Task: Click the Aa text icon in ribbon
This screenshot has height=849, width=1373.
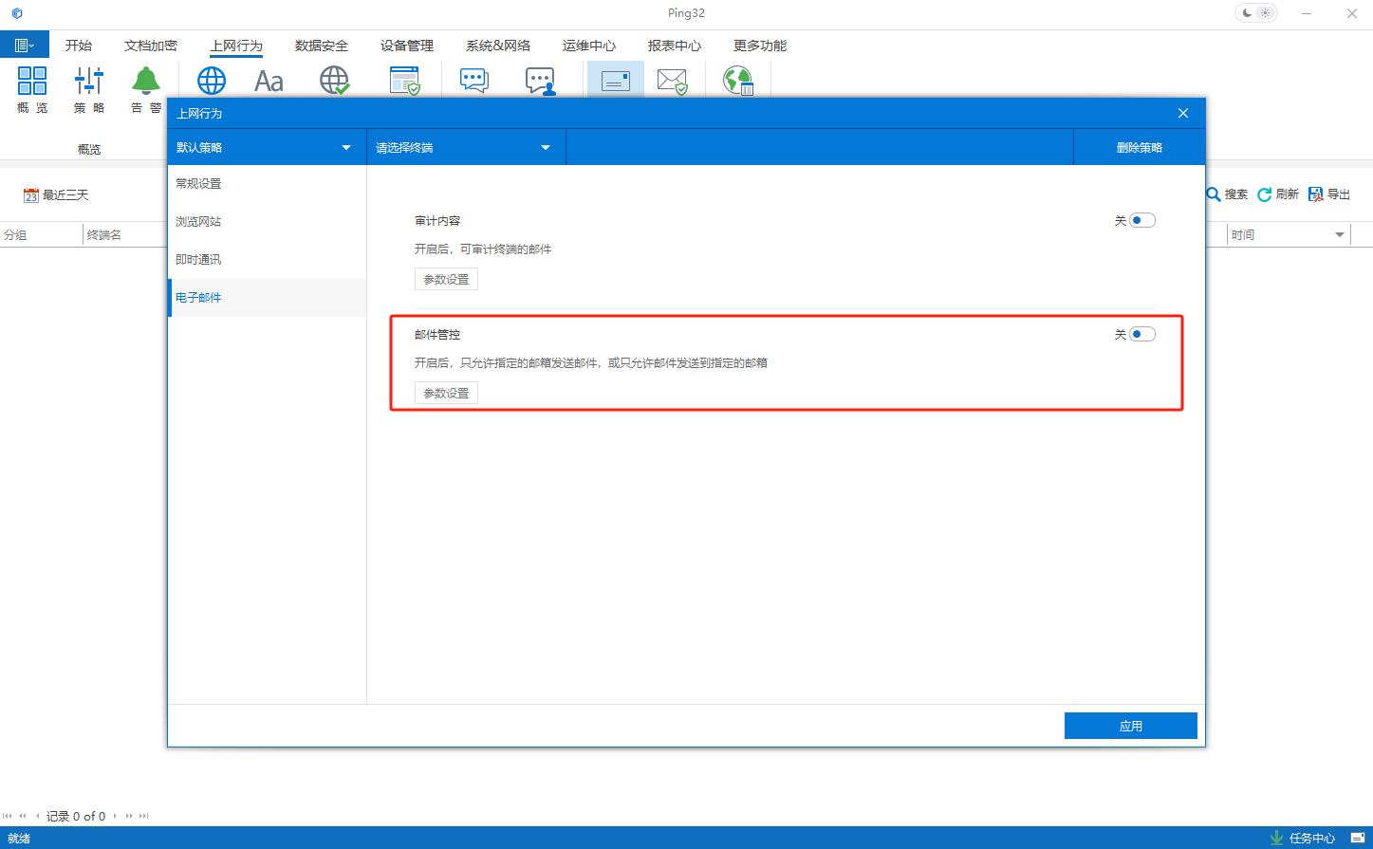Action: point(269,82)
